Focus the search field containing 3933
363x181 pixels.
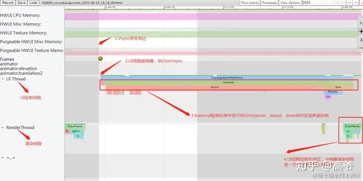[324, 3]
